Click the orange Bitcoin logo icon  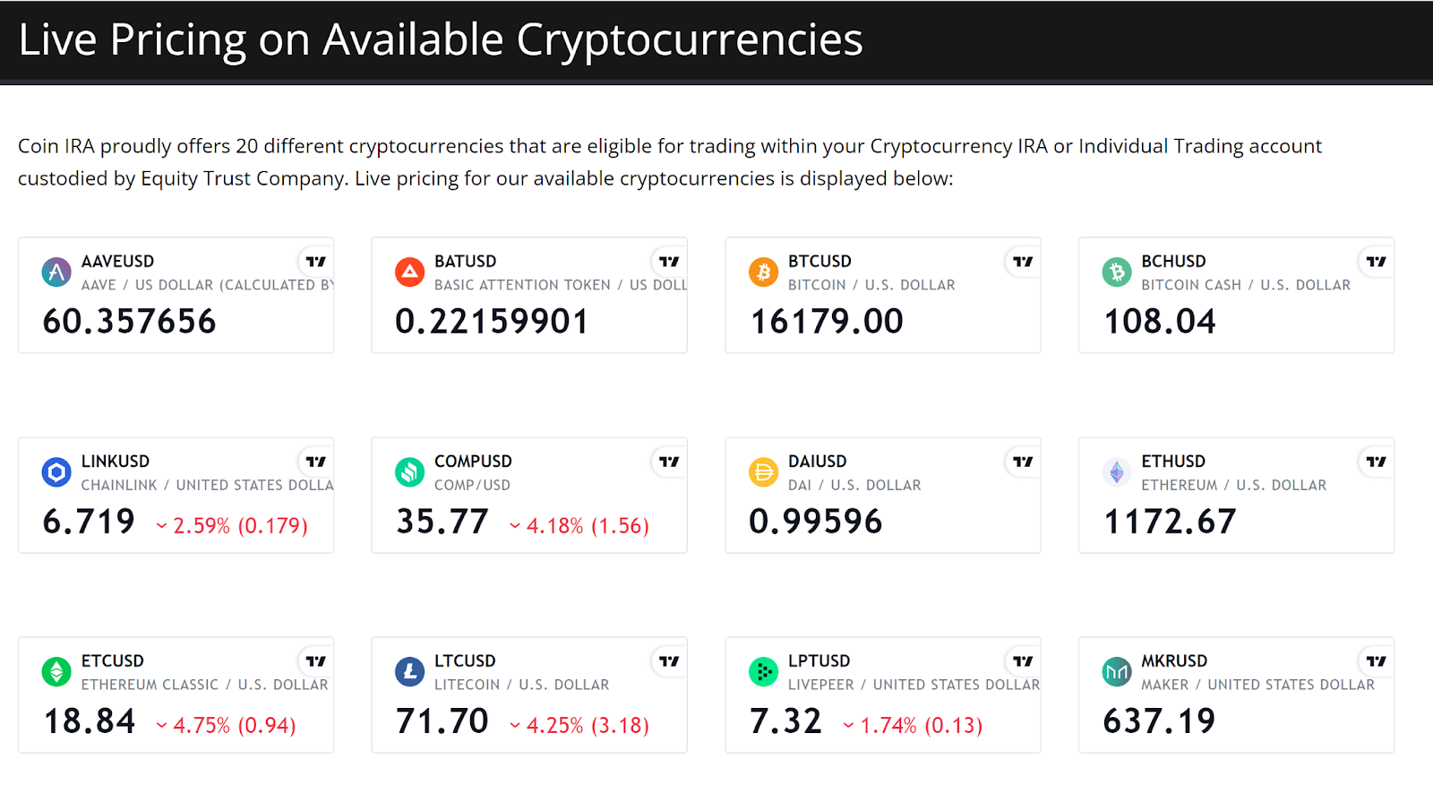[763, 272]
